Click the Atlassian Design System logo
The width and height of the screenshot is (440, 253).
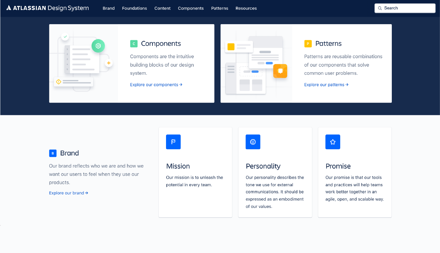48,8
